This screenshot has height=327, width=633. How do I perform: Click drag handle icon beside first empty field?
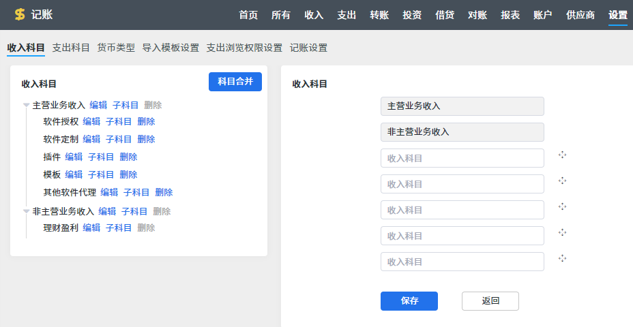(562, 155)
